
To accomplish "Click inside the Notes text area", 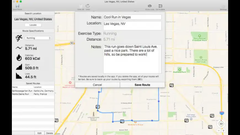I will 132,59.
